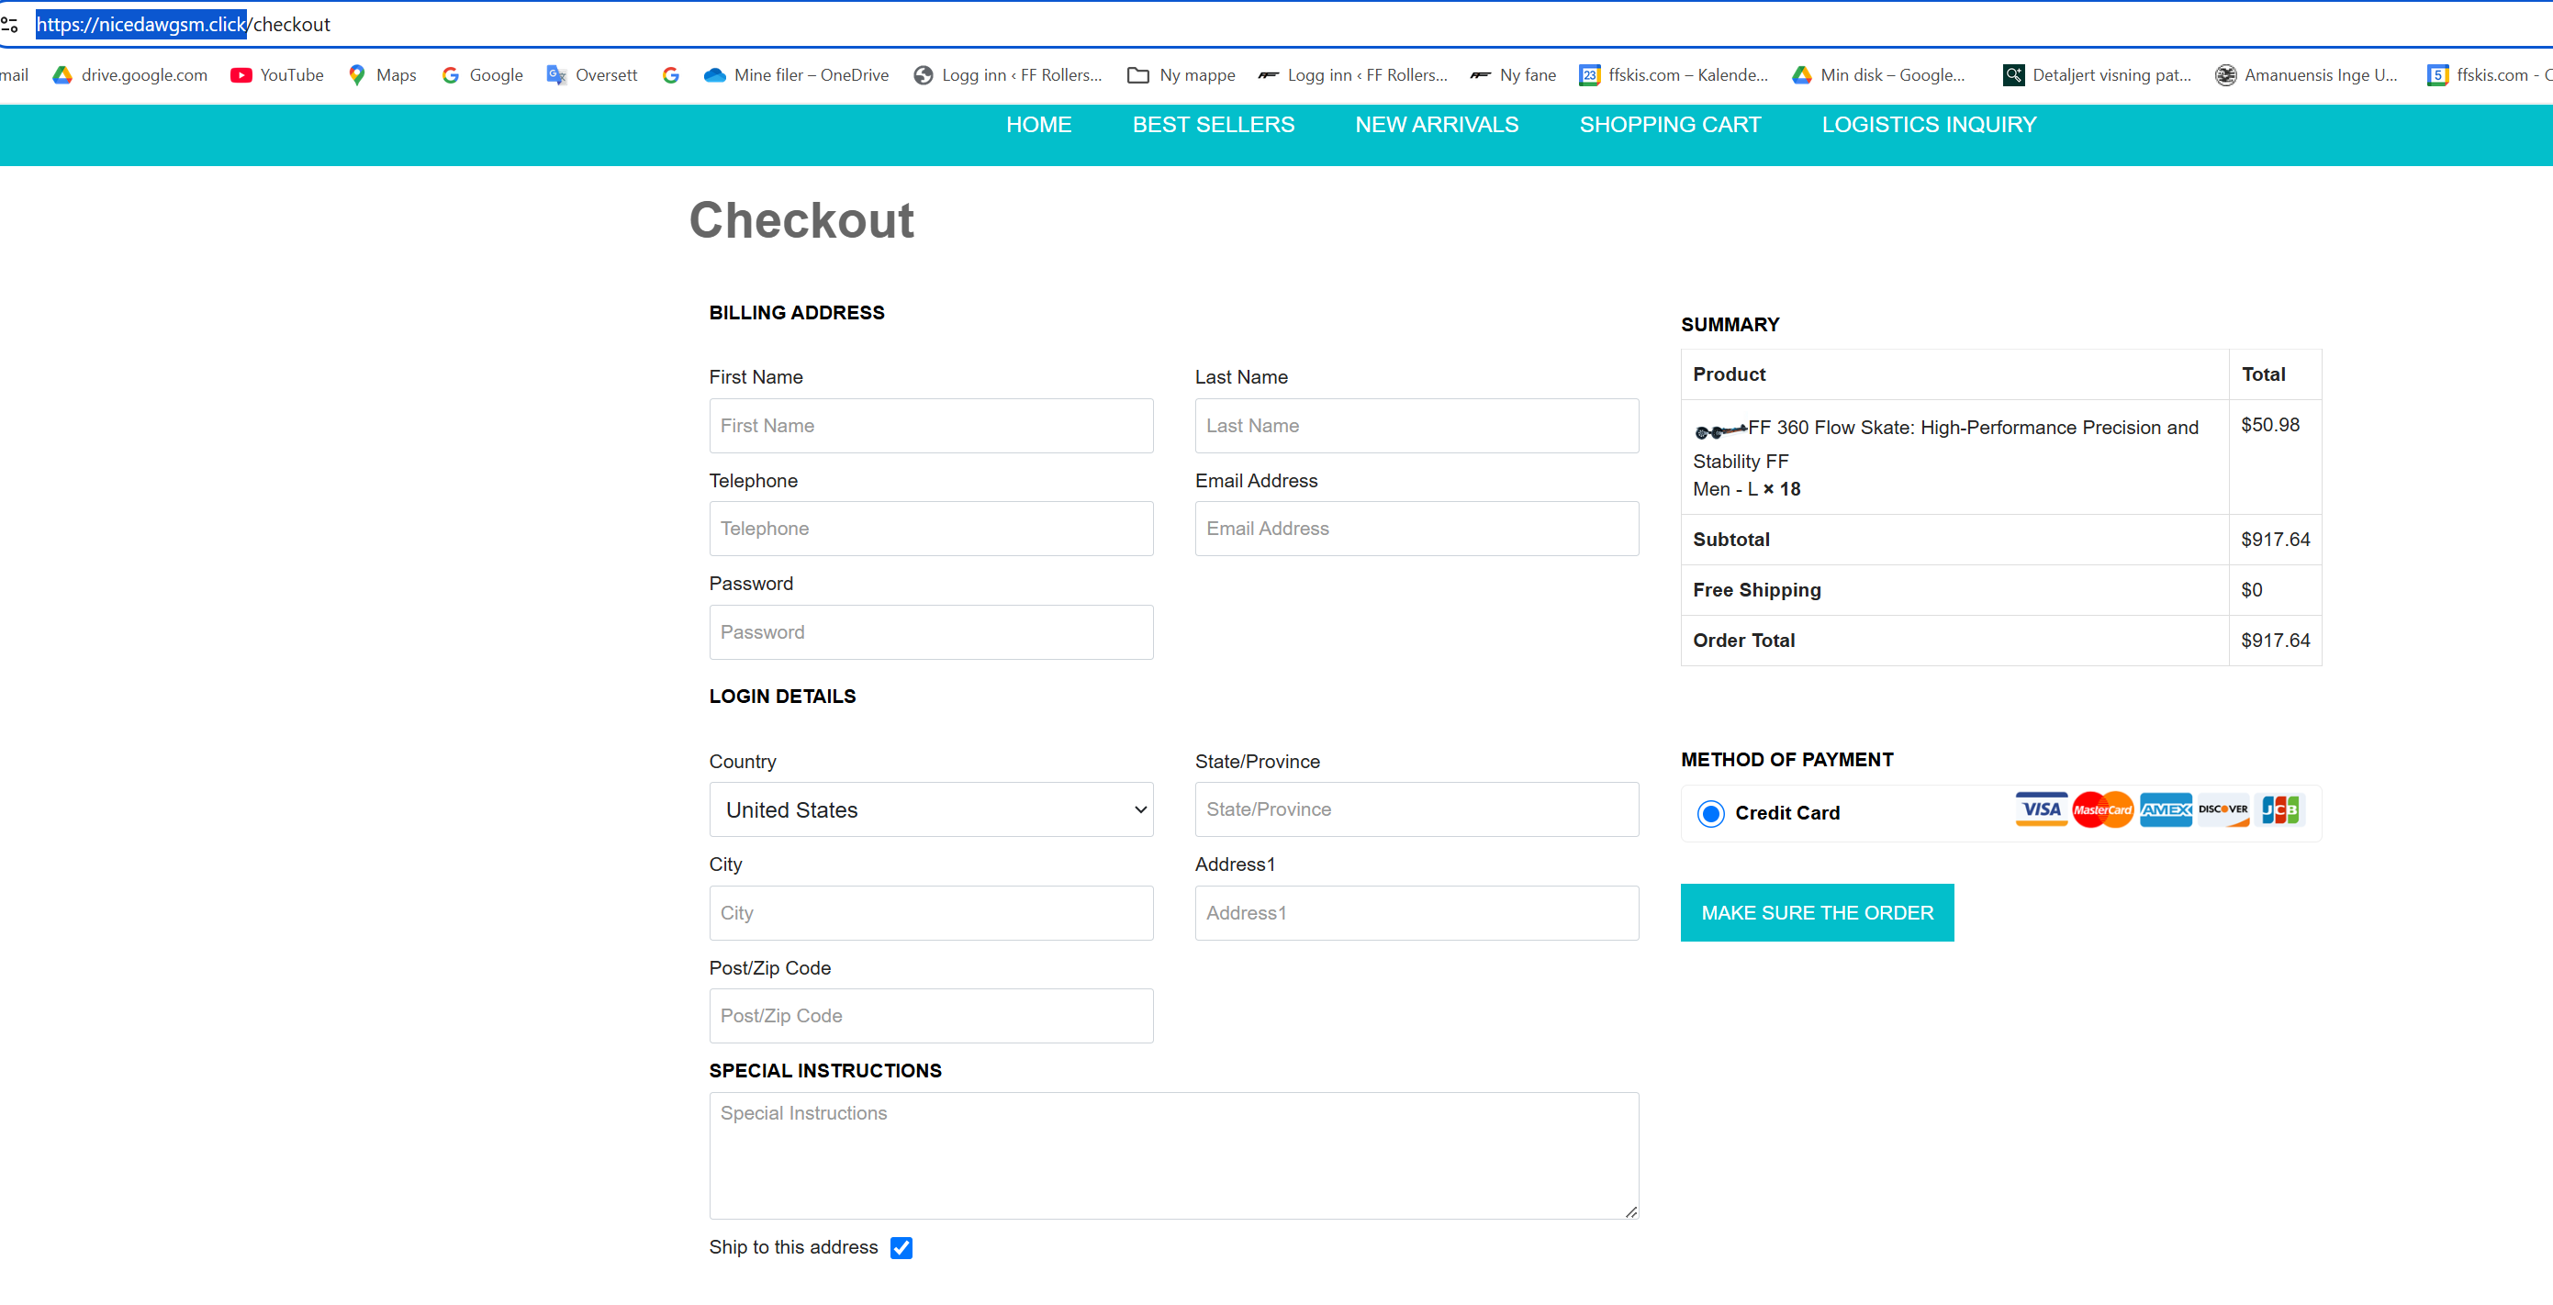Open Detaljert visning pat... bookmark
The height and width of the screenshot is (1305, 2553).
2097,75
